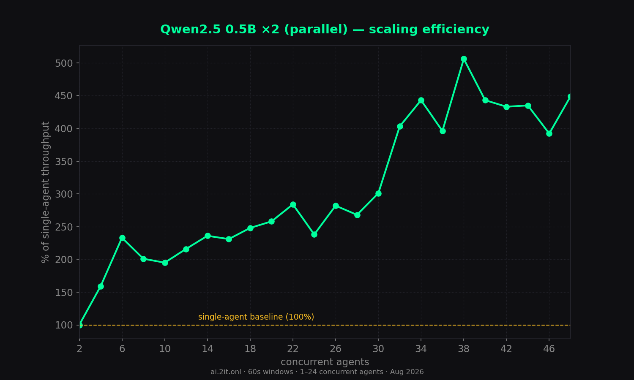634x380 pixels.
Task: Click the 'concurrent agents' x-axis label
Action: pos(325,362)
